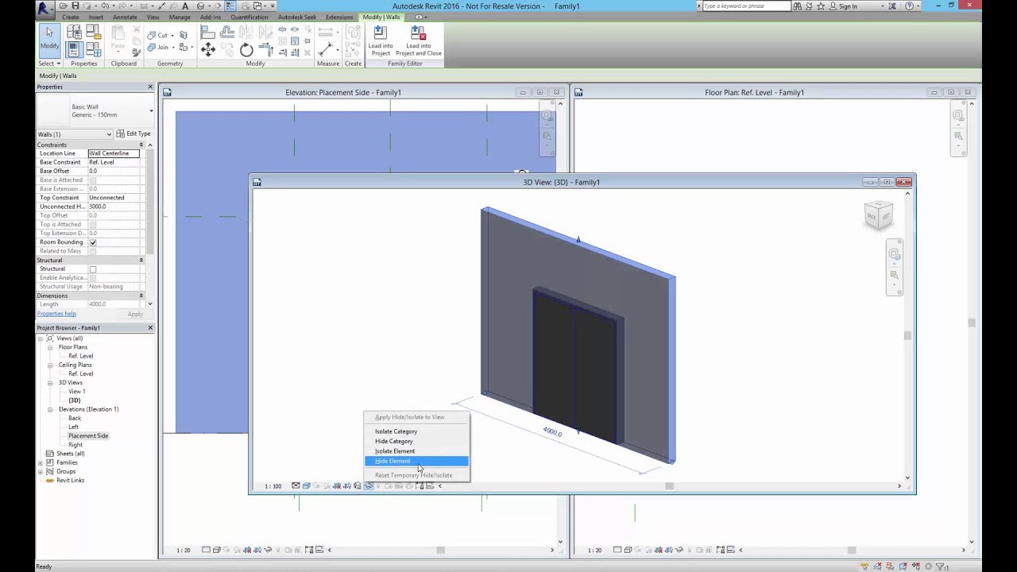Click the Offset tool icon
The image size is (1017, 572).
tap(227, 33)
